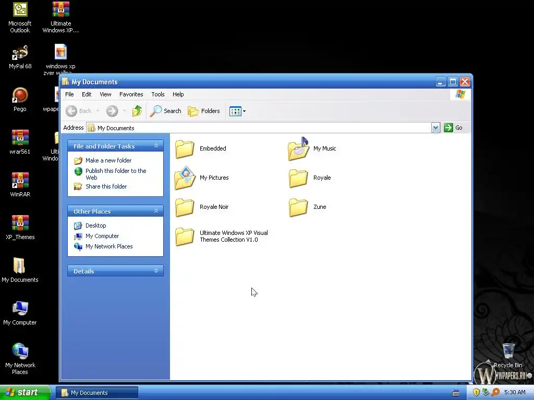Open the Favorites menu
The height and width of the screenshot is (400, 534).
pyautogui.click(x=131, y=94)
